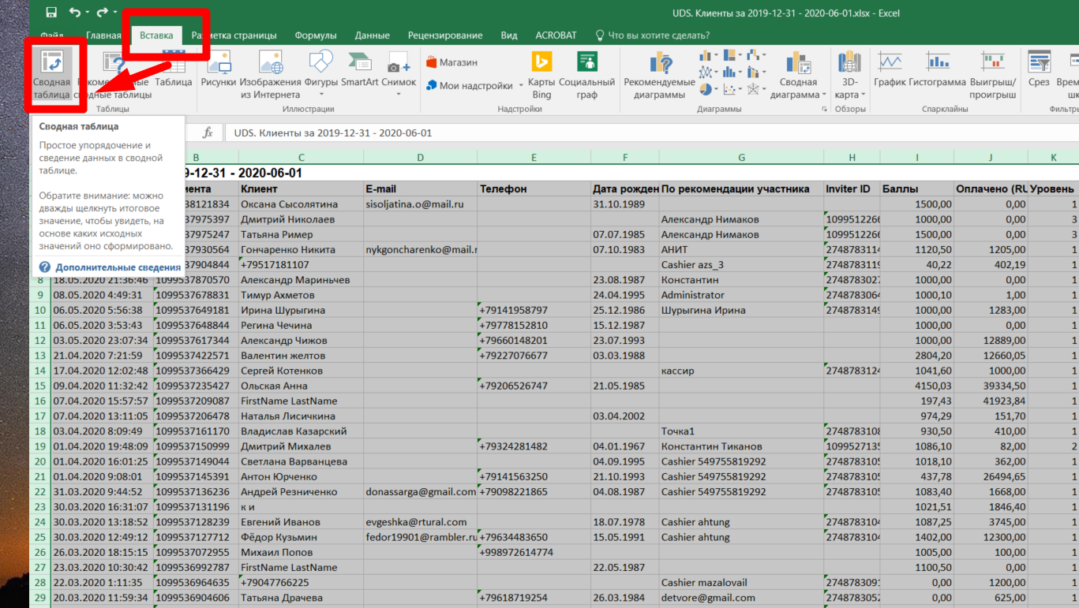1079x608 pixels.
Task: Redo the last action
Action: click(102, 13)
